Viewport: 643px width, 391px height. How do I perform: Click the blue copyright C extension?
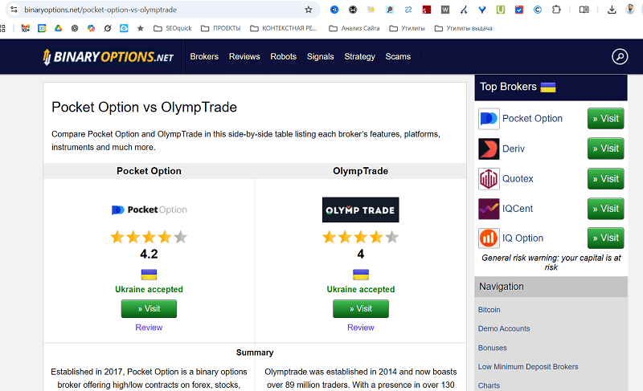click(538, 10)
